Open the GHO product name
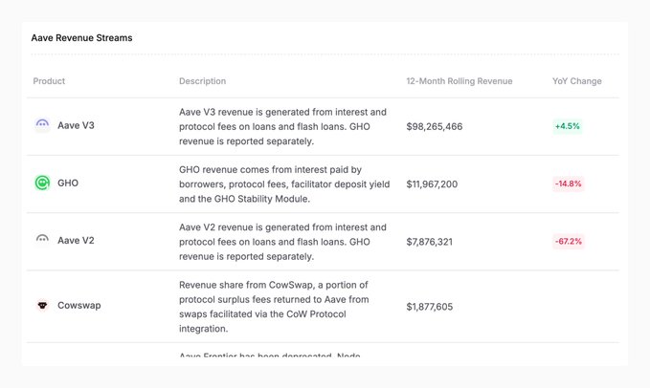The image size is (650, 388). pos(68,183)
